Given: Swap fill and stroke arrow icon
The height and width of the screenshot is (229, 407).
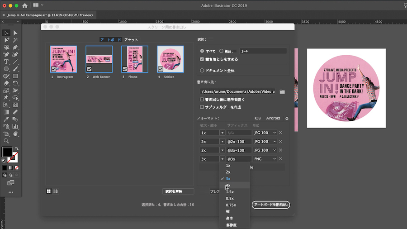Looking at the screenshot, I should [x=17, y=149].
